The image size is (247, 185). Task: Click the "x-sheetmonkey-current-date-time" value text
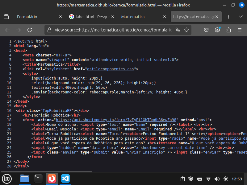pyautogui.click(x=171, y=148)
